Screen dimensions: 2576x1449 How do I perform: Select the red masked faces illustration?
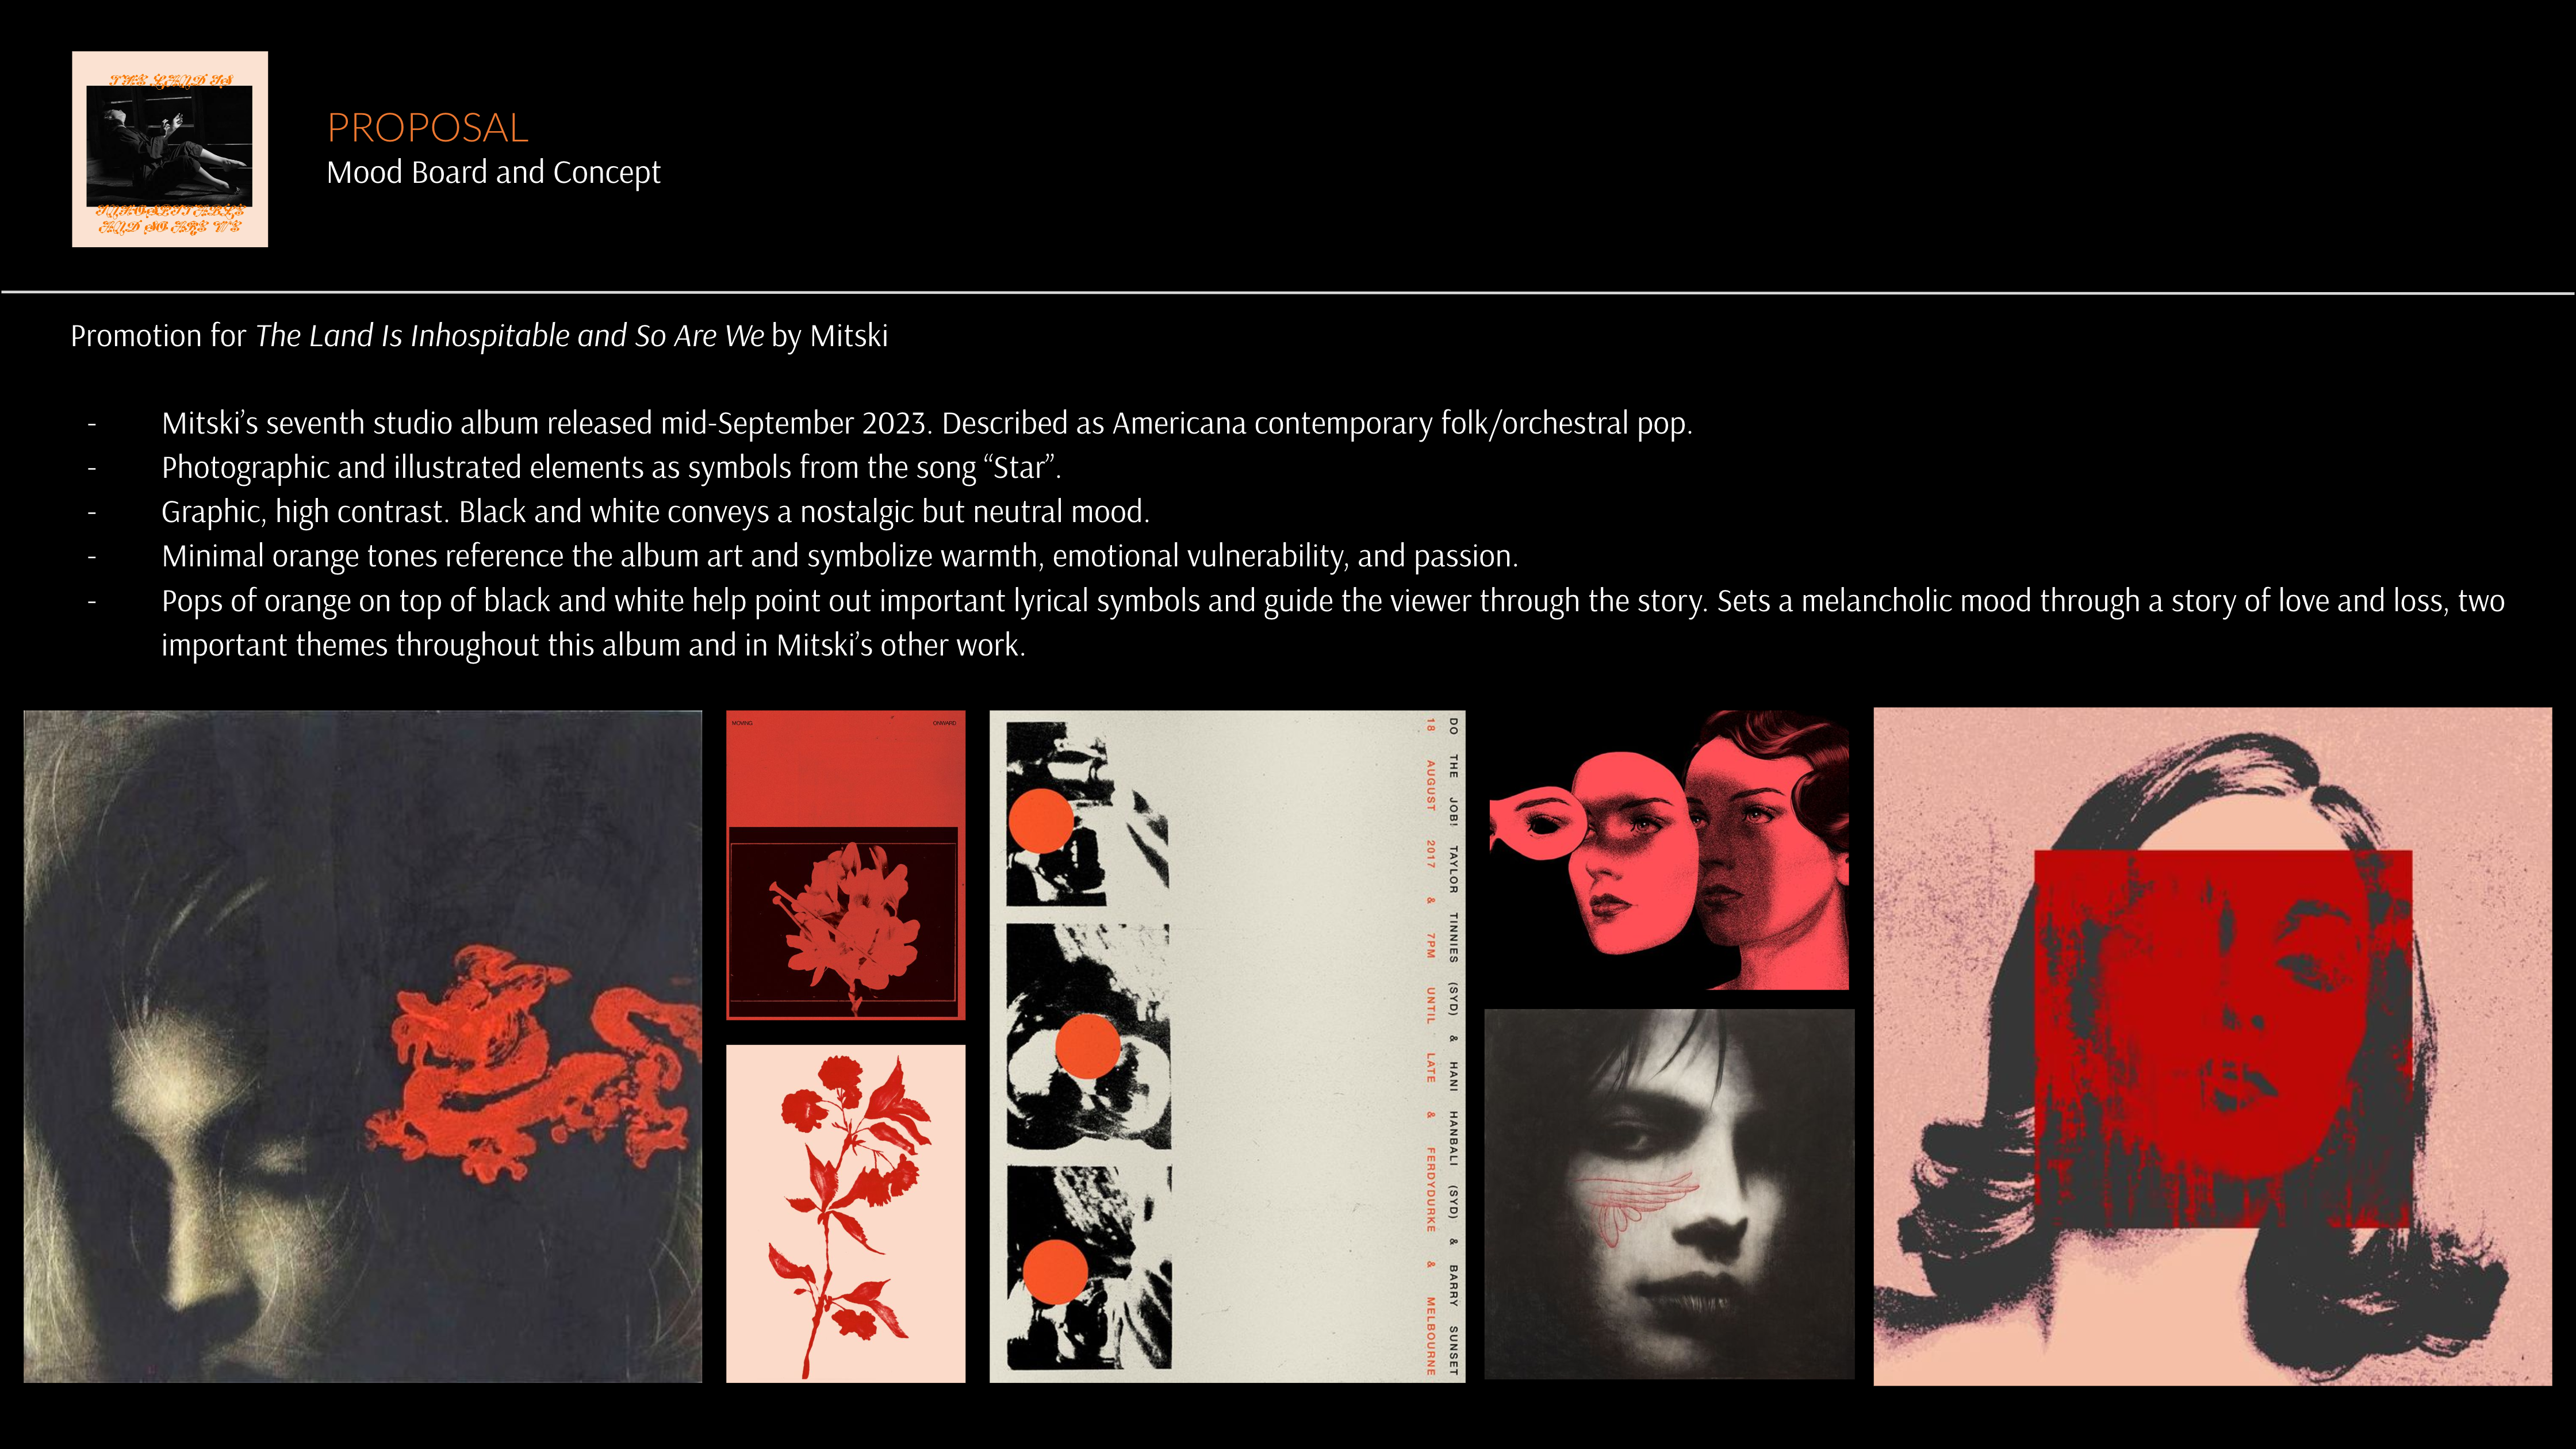click(1669, 850)
